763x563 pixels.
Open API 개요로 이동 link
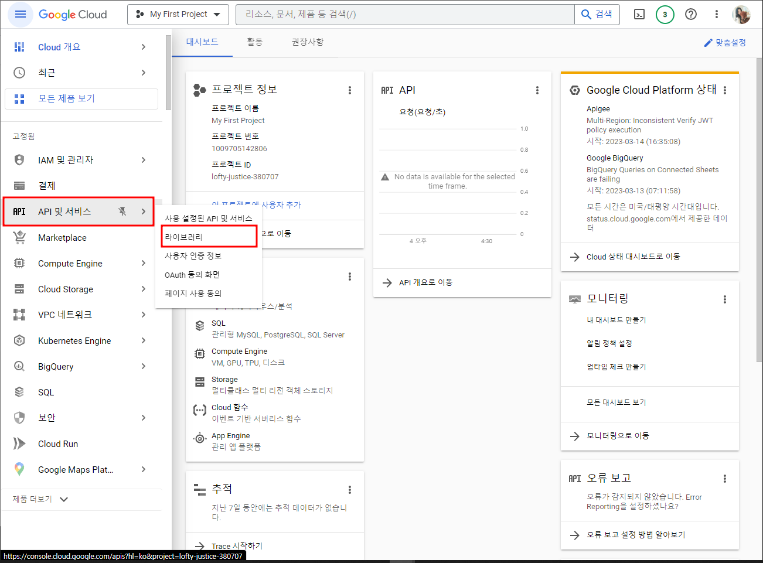click(425, 282)
